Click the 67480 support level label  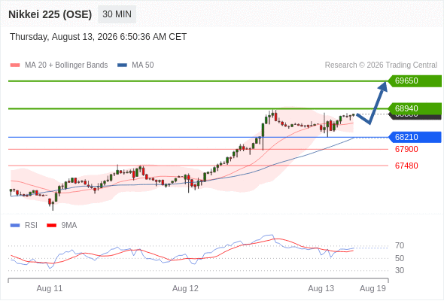coord(406,166)
